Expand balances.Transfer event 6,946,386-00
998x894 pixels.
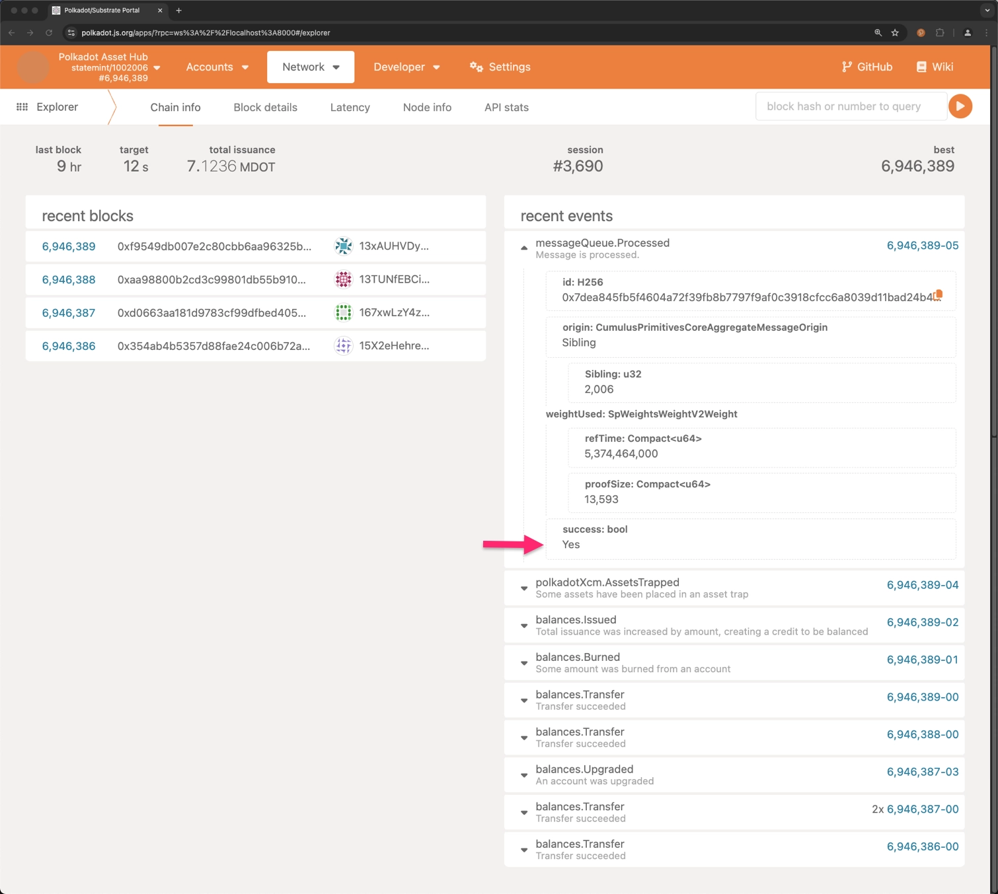coord(524,850)
